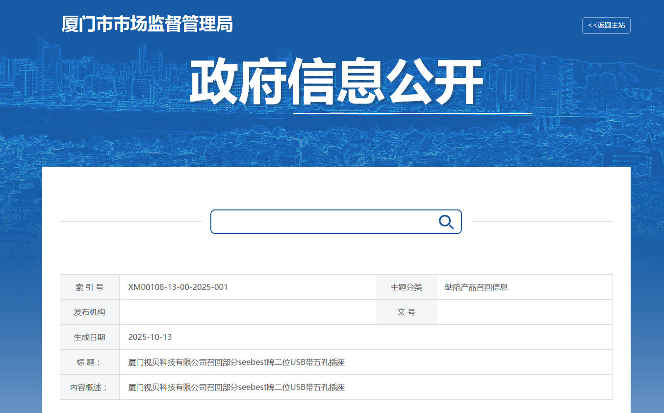Click the 政府信息公开 banner heading

[336, 82]
